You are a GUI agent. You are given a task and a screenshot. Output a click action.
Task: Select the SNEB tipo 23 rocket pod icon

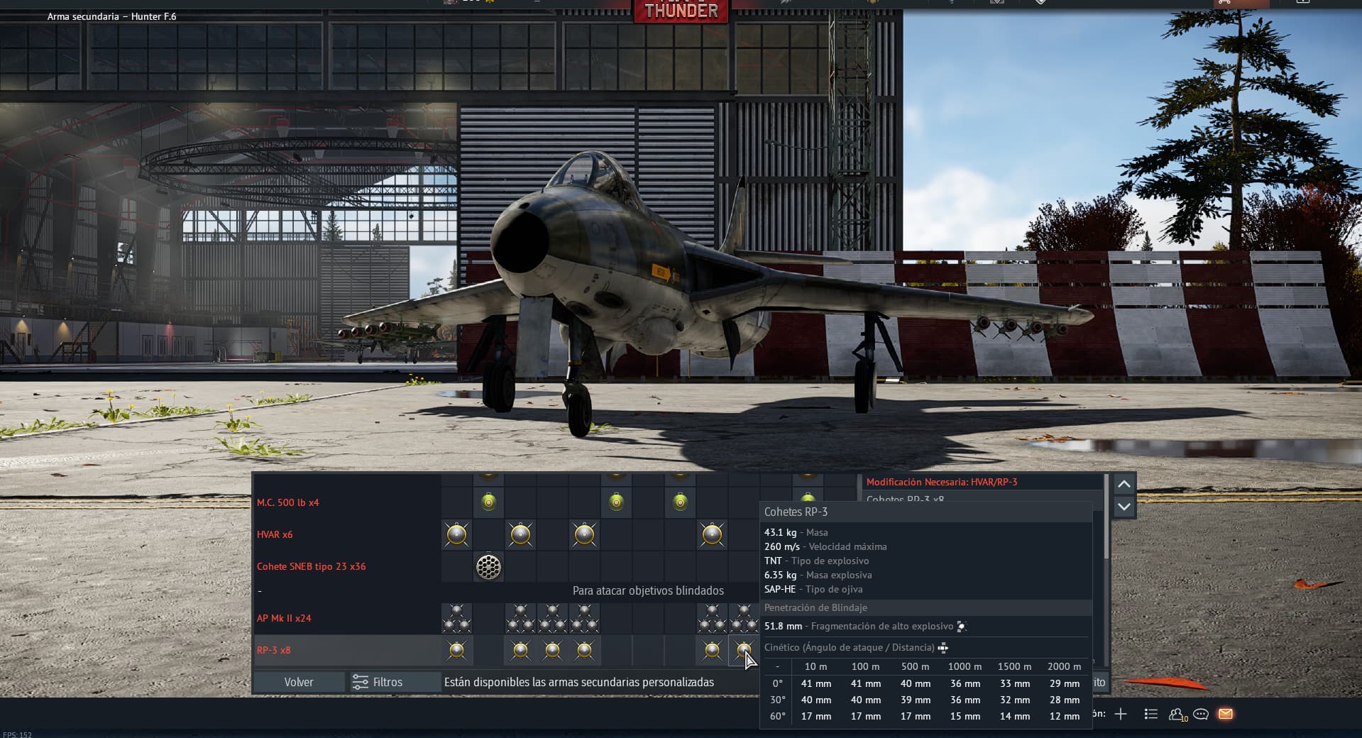pos(488,566)
